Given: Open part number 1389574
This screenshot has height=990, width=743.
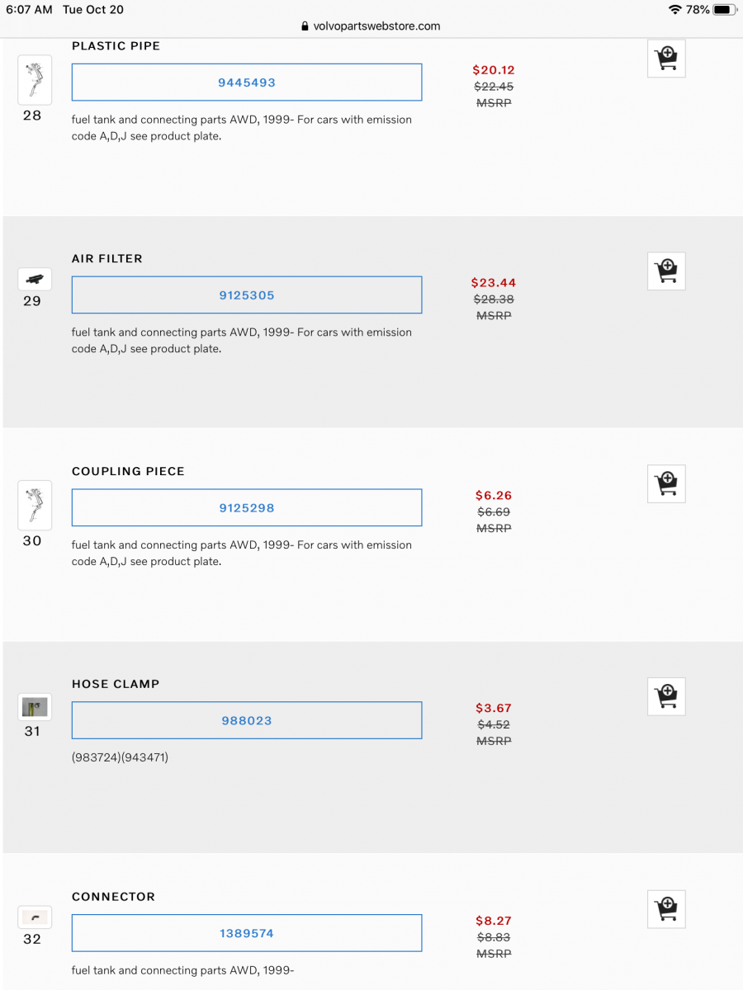Looking at the screenshot, I should click(x=247, y=933).
